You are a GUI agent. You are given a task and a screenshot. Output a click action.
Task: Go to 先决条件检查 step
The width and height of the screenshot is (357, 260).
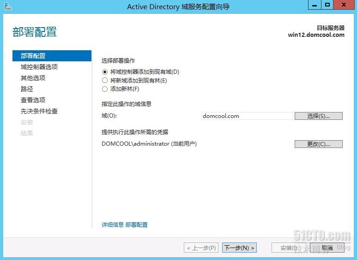(39, 111)
